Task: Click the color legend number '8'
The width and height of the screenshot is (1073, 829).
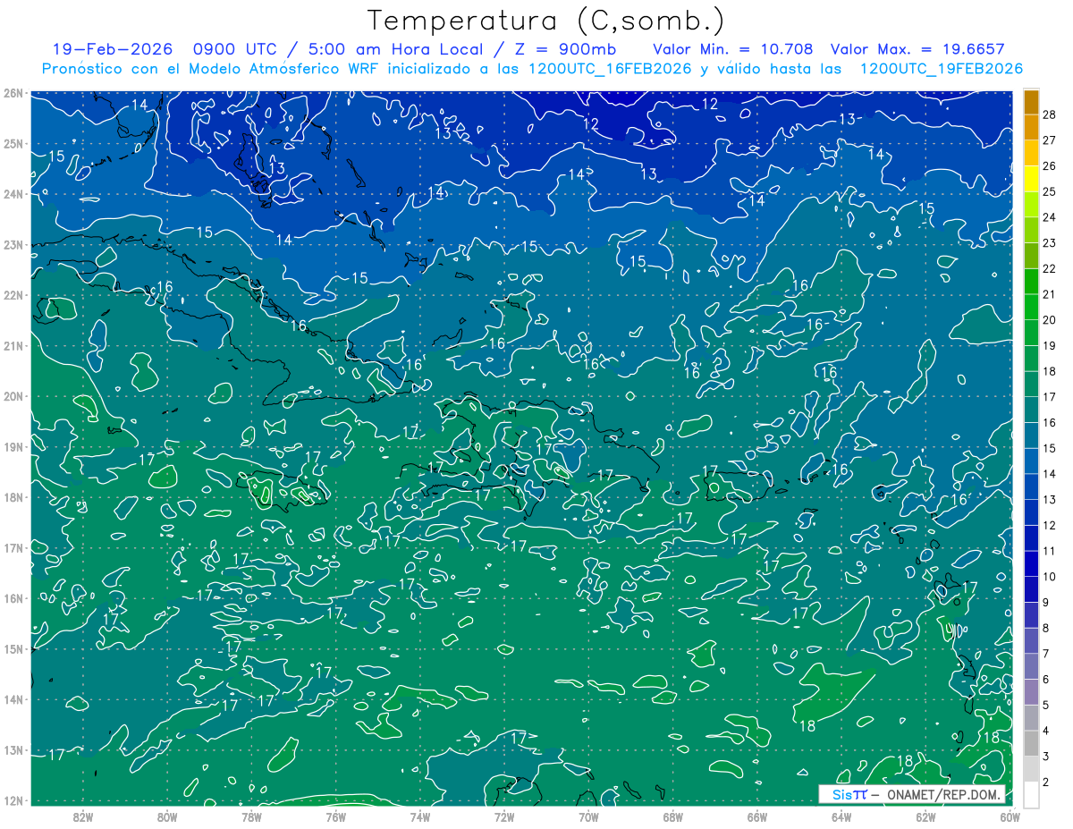Action: click(x=1046, y=628)
